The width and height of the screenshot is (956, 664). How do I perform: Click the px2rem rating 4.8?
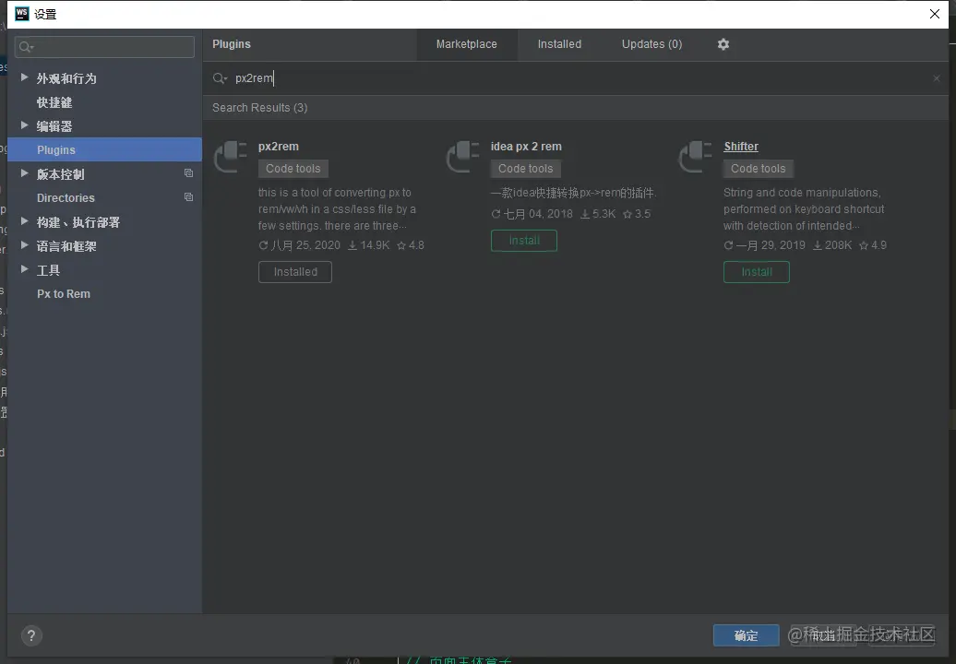pos(411,245)
